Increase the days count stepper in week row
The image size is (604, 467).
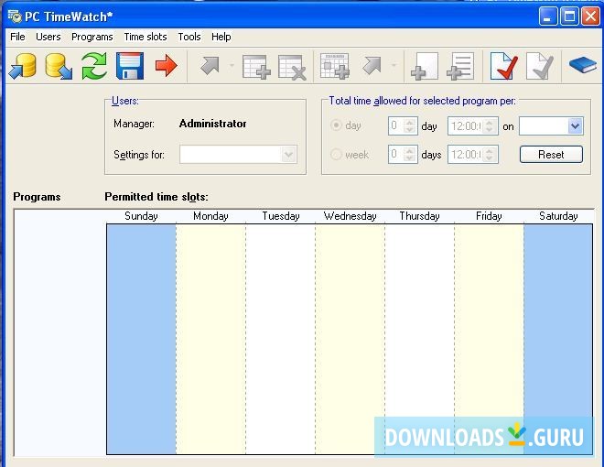(x=410, y=151)
